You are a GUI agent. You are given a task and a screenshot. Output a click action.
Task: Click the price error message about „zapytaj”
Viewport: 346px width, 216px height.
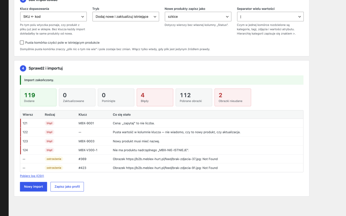point(134,123)
